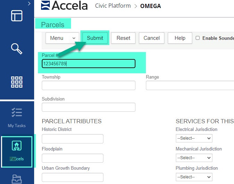The height and width of the screenshot is (184, 234).
Task: Click the Civic Platform breadcrumb link
Action: 113,6
